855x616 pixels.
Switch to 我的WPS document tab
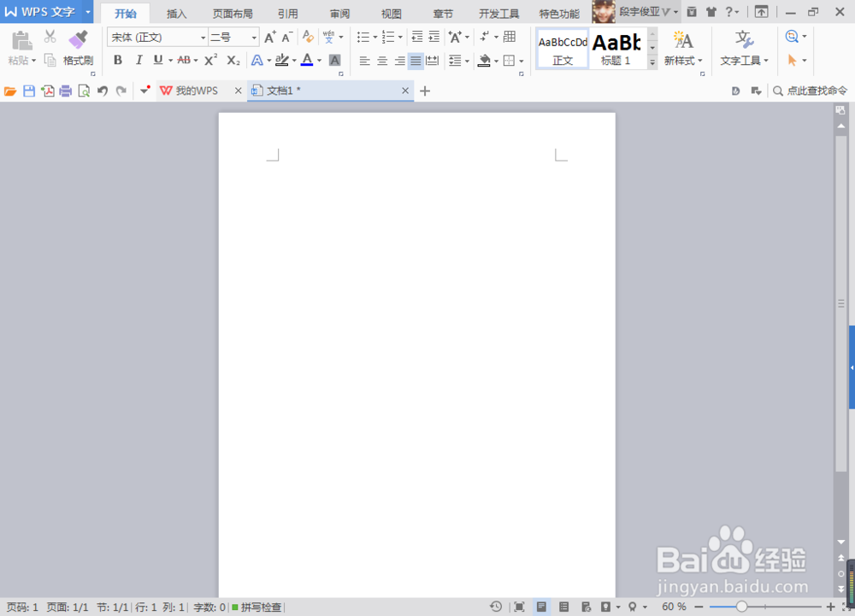click(197, 91)
